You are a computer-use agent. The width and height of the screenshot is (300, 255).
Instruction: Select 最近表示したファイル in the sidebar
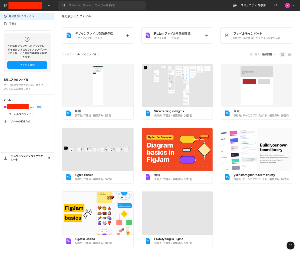coord(21,16)
